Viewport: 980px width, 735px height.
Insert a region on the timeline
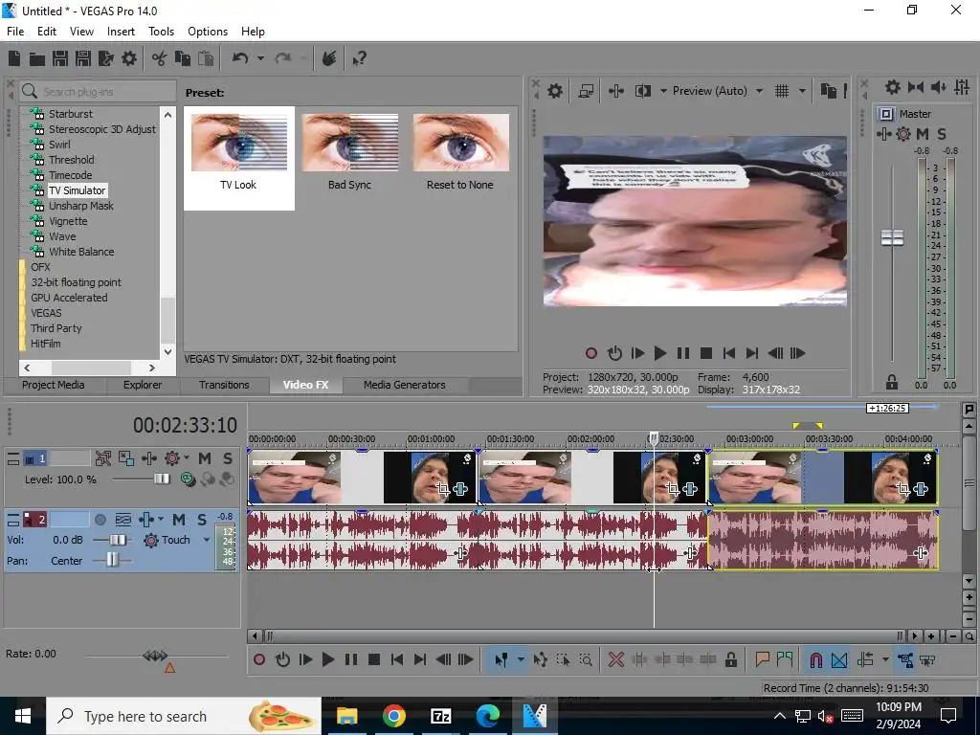785,659
